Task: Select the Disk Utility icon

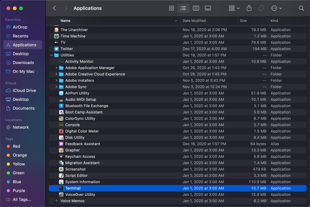Action: coord(61,138)
